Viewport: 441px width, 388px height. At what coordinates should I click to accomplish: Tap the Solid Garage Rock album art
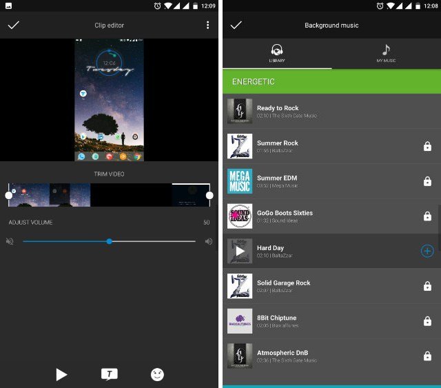click(240, 286)
